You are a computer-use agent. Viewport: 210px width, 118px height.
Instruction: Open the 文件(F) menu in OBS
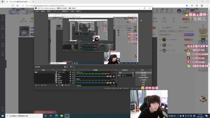(x=37, y=11)
